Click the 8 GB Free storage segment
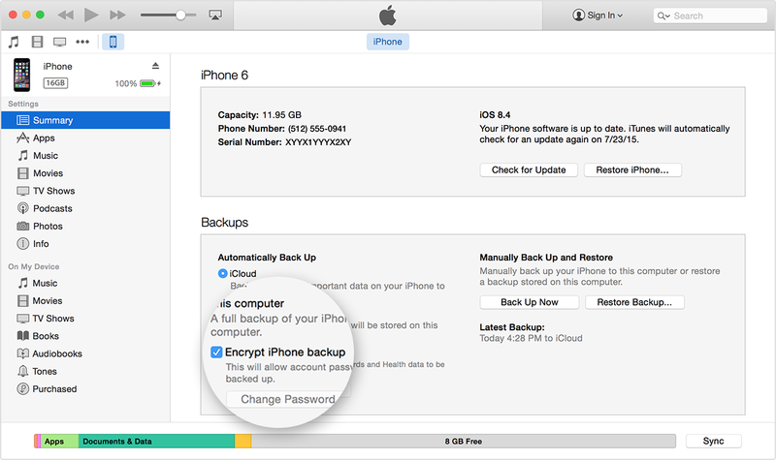The image size is (776, 460). (464, 442)
